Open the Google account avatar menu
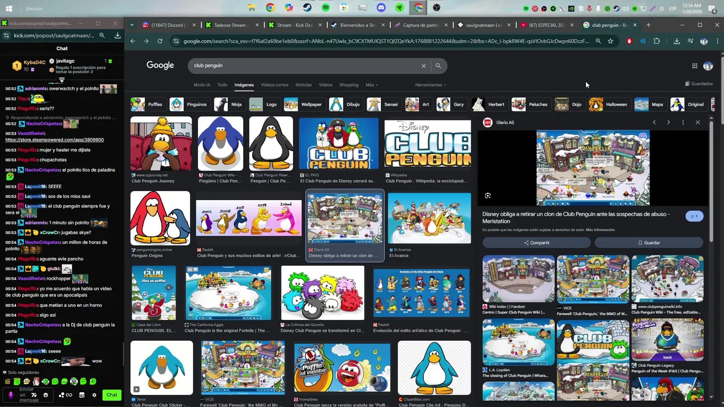 click(x=708, y=66)
